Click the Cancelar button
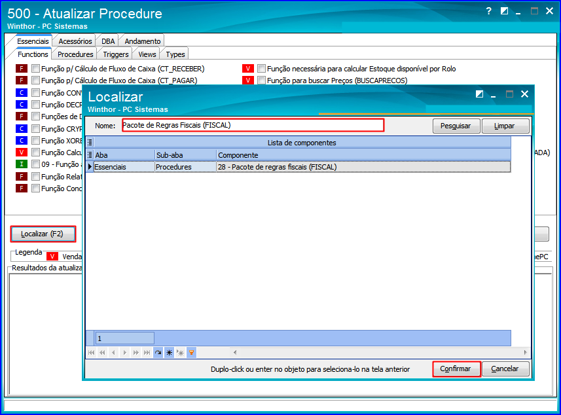Viewport: 561px width, 415px height. [x=505, y=369]
